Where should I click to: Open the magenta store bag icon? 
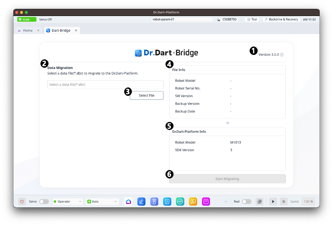[x=206, y=201]
